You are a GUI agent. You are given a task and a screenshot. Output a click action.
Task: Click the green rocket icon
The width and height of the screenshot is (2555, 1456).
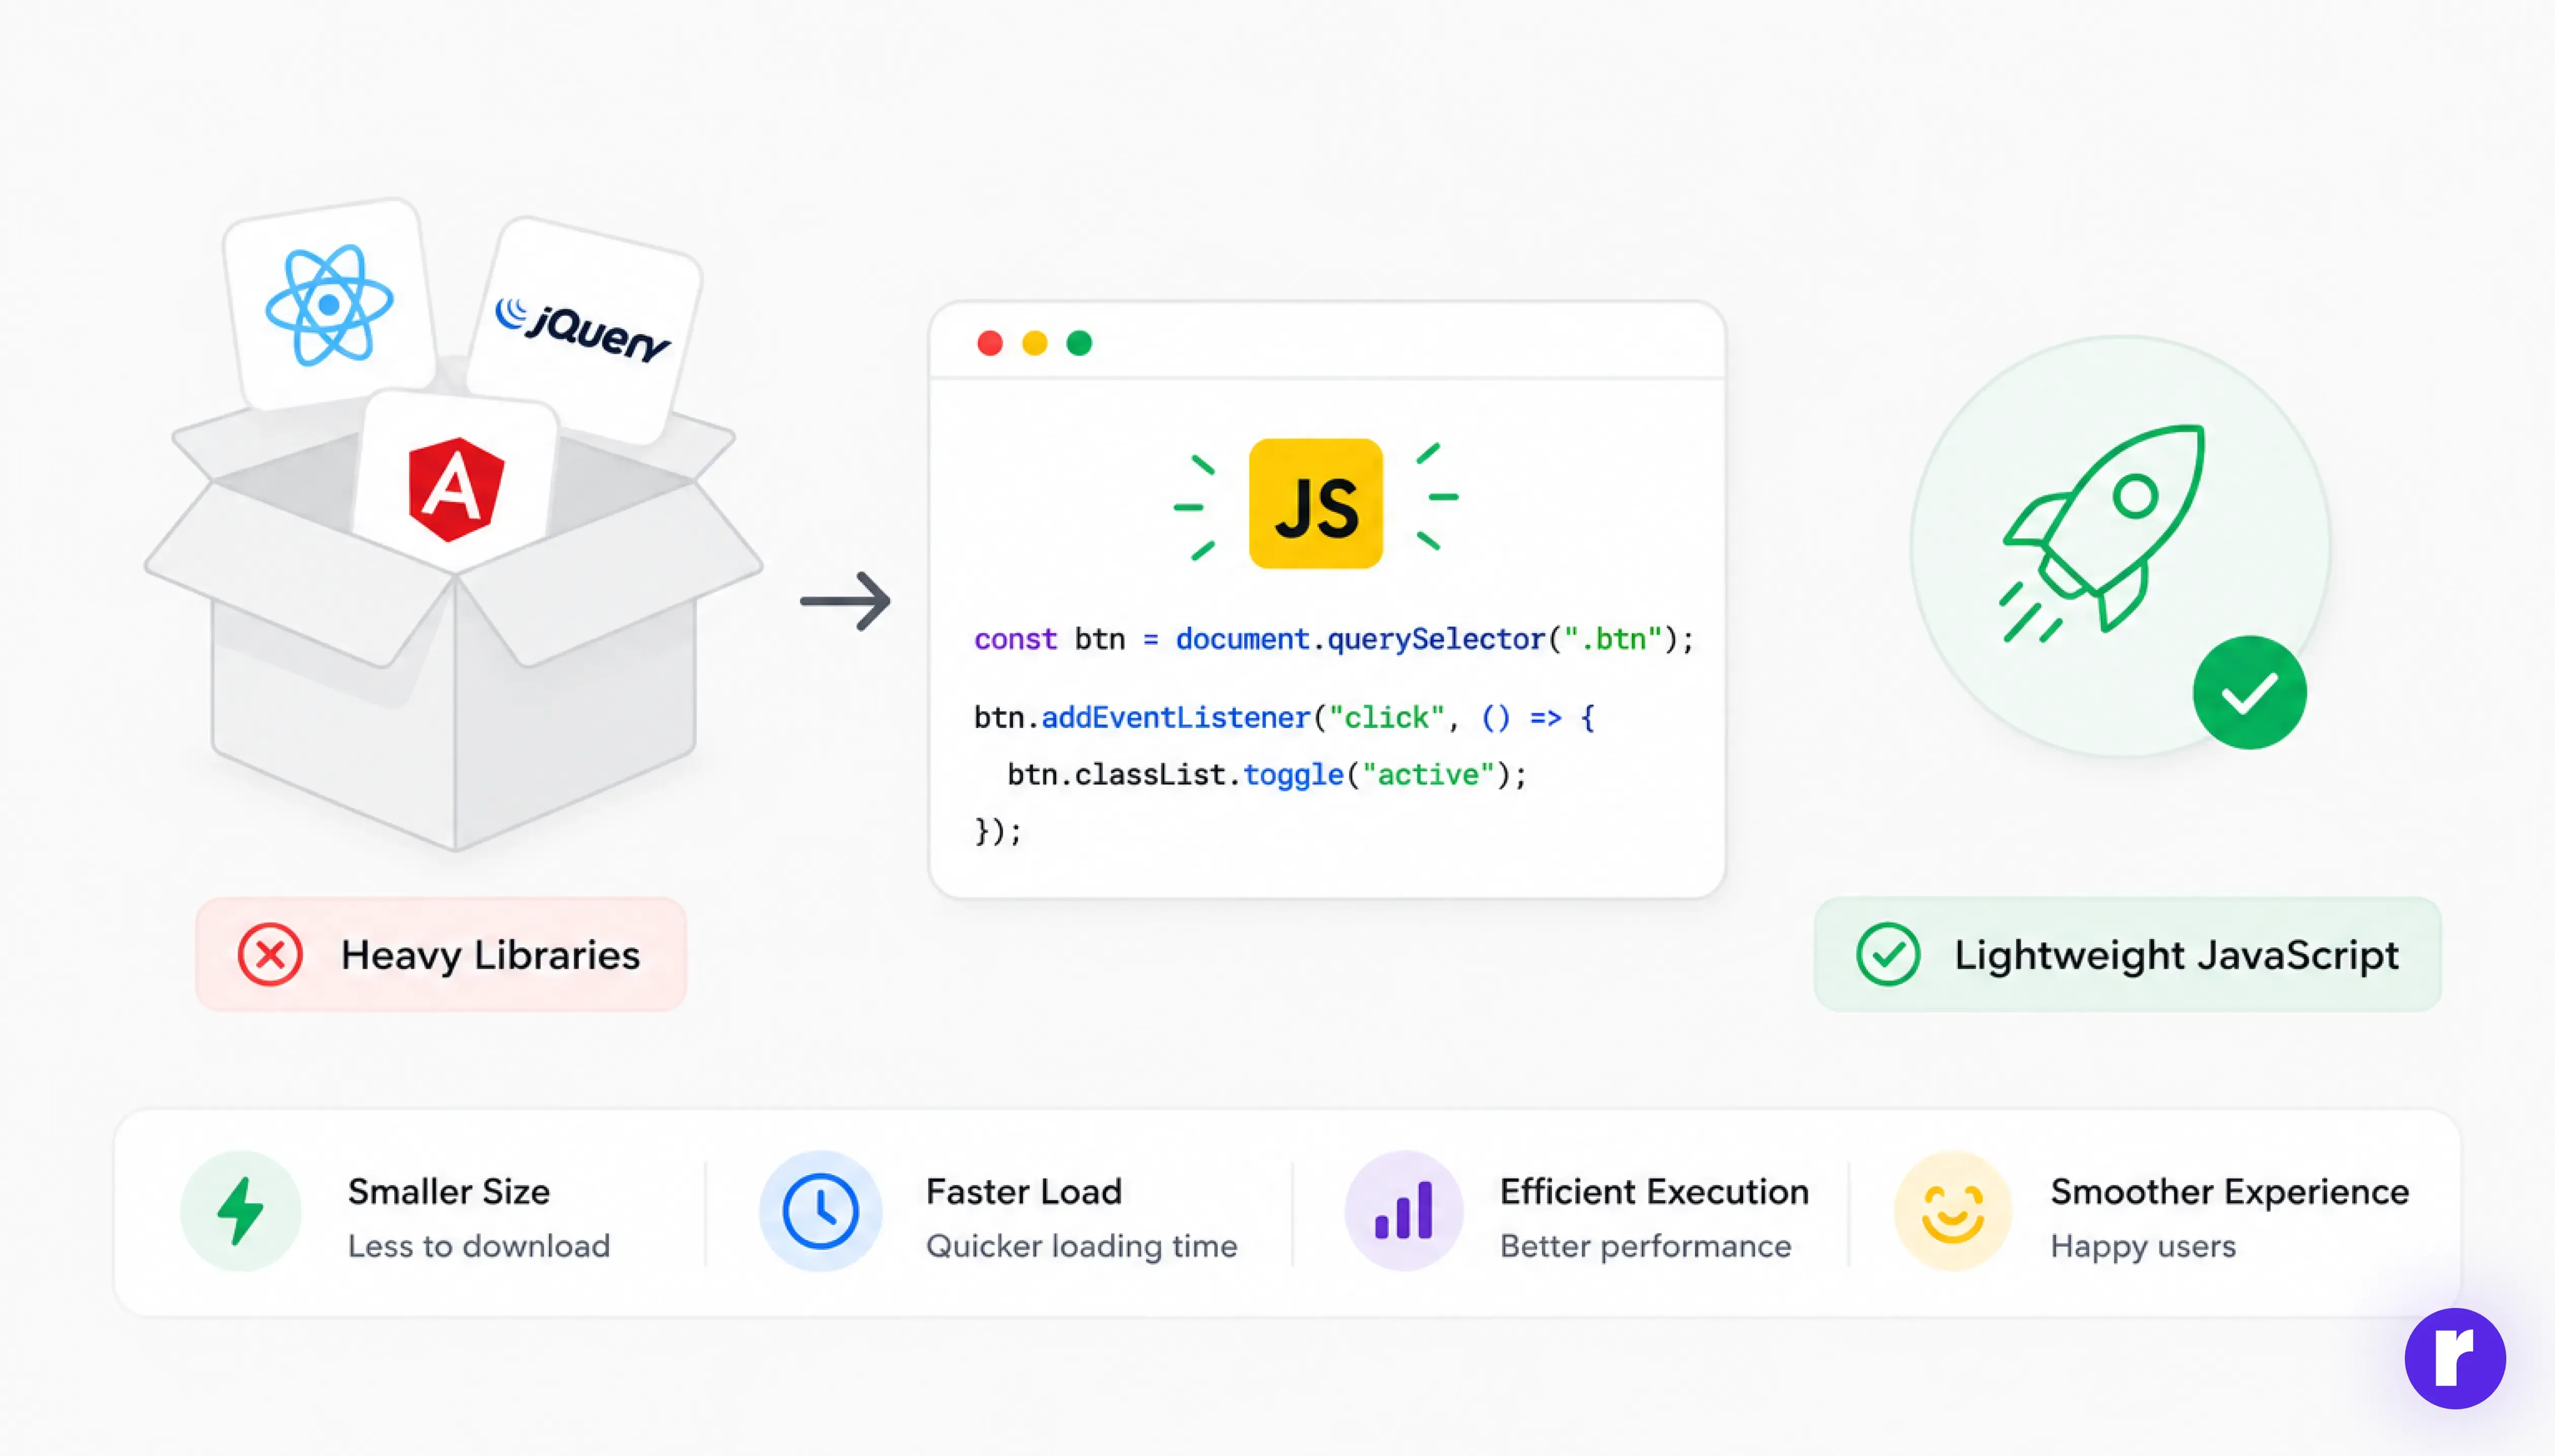2101,533
